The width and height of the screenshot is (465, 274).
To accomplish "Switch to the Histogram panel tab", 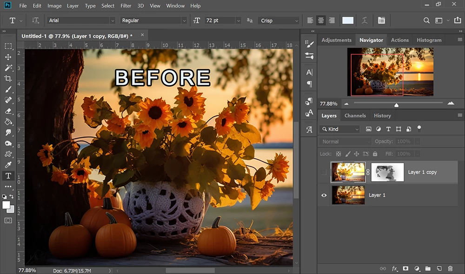I will pos(429,40).
